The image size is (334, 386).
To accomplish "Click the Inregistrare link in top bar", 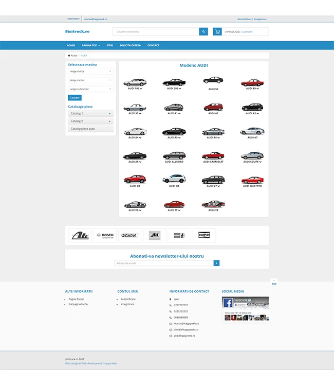I will pos(261,19).
